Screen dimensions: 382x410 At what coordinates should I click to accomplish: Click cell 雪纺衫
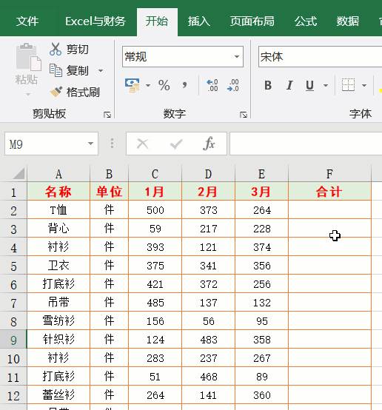pyautogui.click(x=58, y=321)
